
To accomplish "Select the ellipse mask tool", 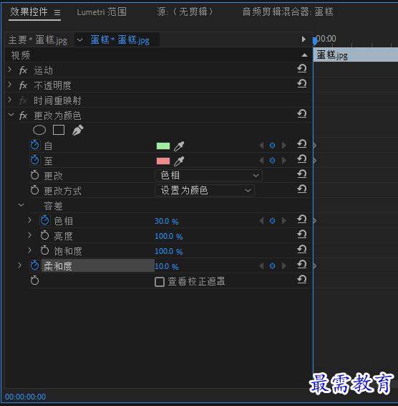I will pyautogui.click(x=39, y=131).
